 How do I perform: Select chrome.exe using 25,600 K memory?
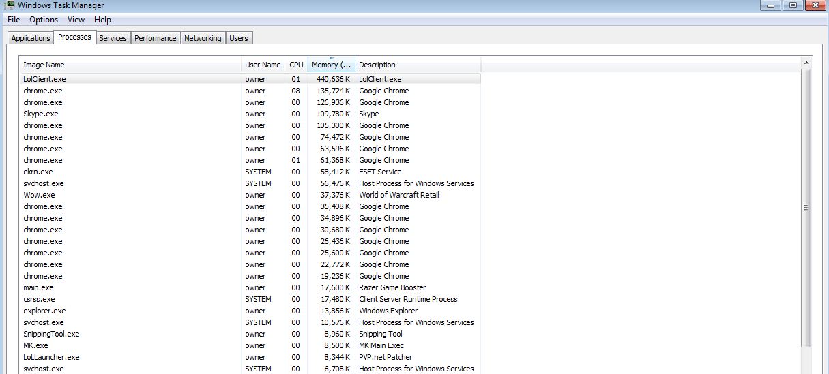coord(250,253)
